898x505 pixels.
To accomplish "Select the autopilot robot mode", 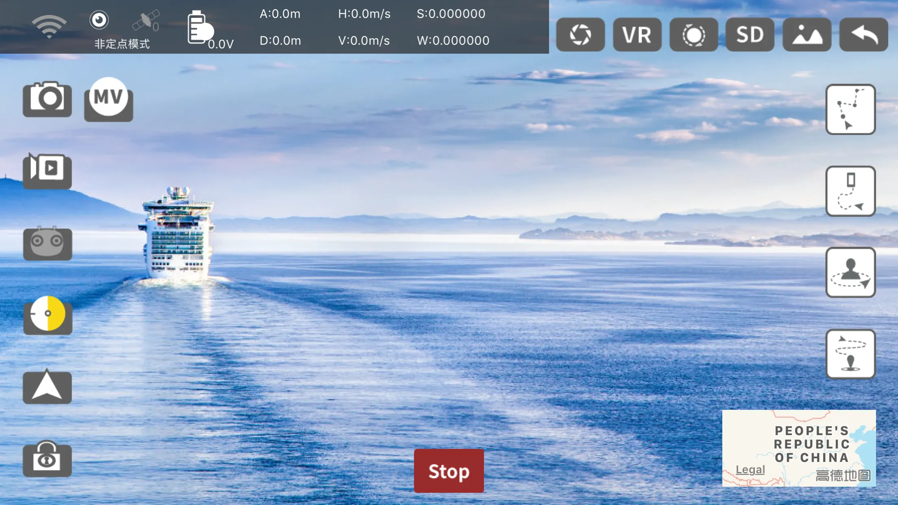I will 48,243.
